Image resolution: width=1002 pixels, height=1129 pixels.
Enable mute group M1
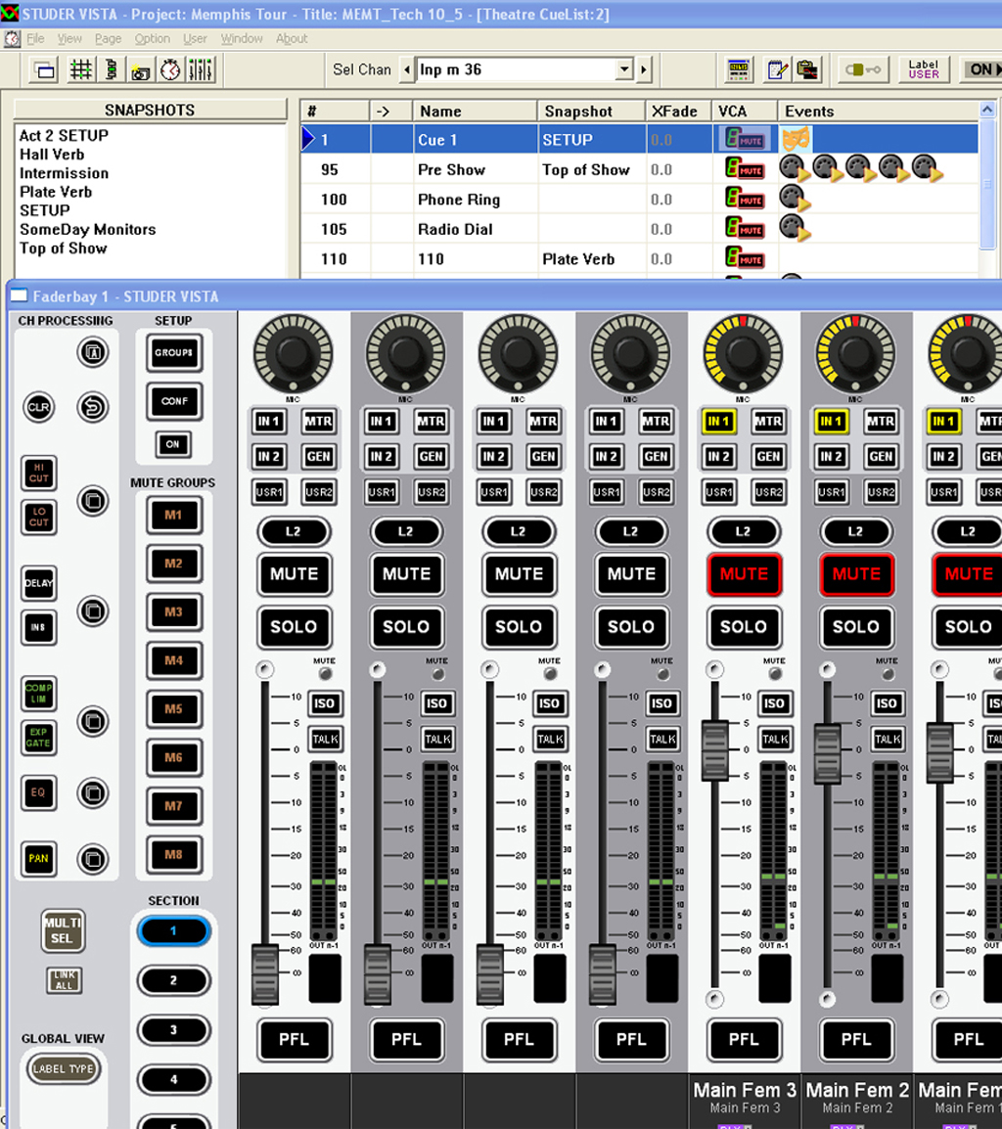[x=173, y=516]
